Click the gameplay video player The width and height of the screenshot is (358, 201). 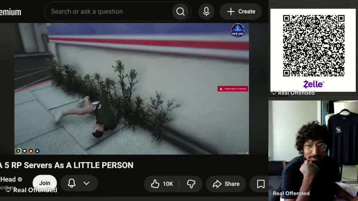coord(132,89)
